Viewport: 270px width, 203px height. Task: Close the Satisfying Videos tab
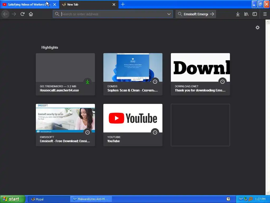pos(55,4)
